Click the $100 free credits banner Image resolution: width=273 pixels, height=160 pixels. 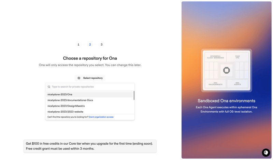pyautogui.click(x=90, y=146)
